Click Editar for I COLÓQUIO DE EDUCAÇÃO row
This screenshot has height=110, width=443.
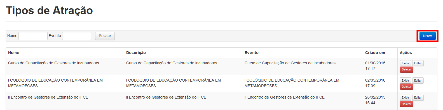click(x=418, y=80)
